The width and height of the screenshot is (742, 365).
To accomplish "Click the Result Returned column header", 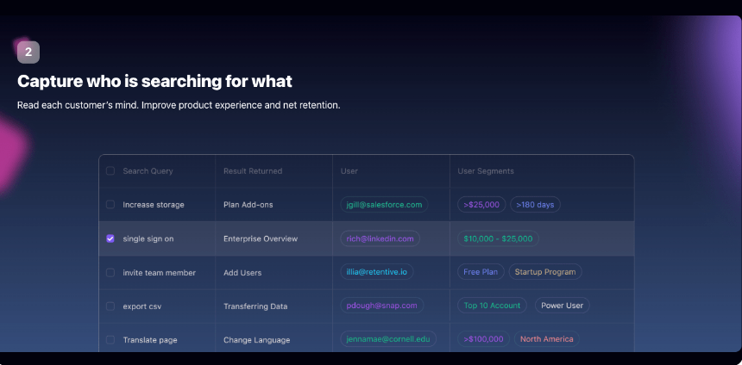I will (x=253, y=171).
